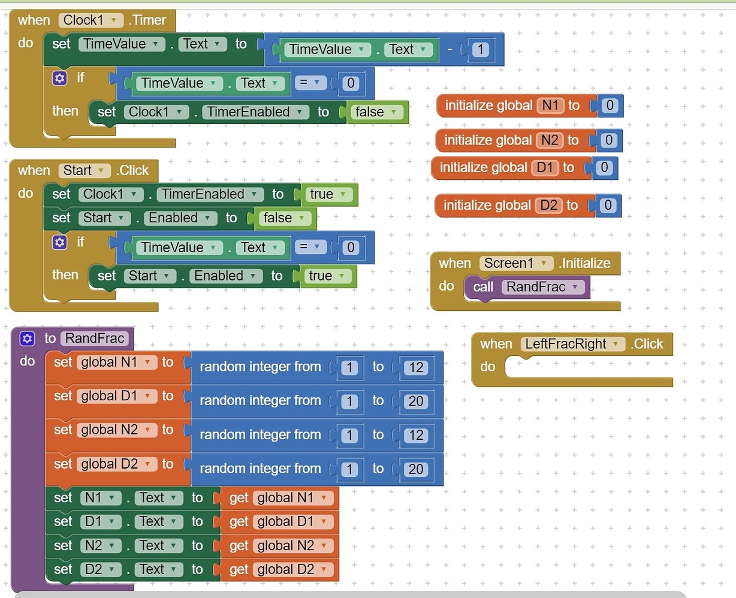
Task: Edit the 12 value in the first random integer block
Action: [415, 367]
